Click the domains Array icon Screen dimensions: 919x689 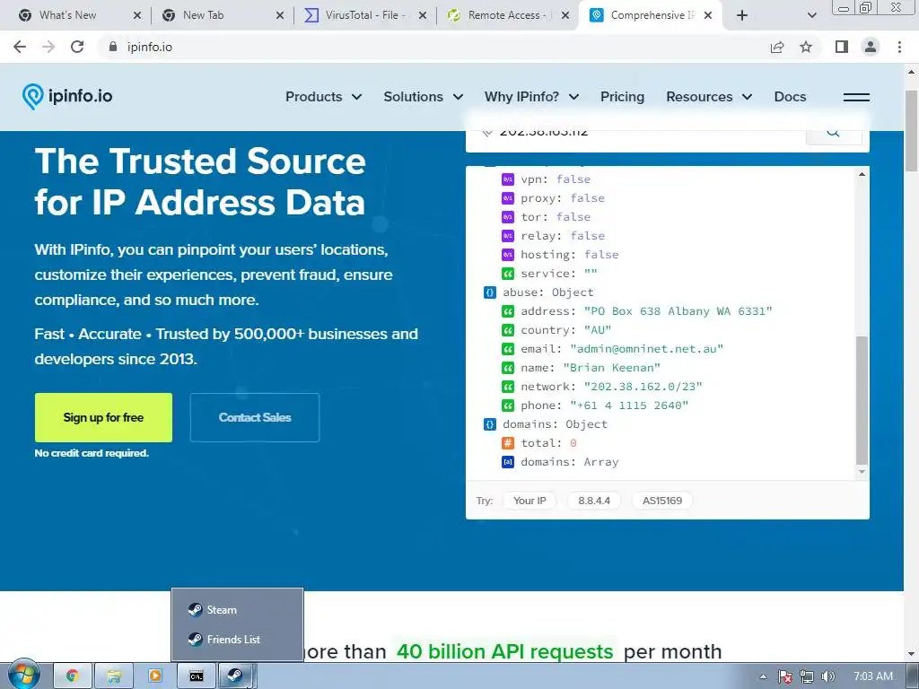point(508,462)
